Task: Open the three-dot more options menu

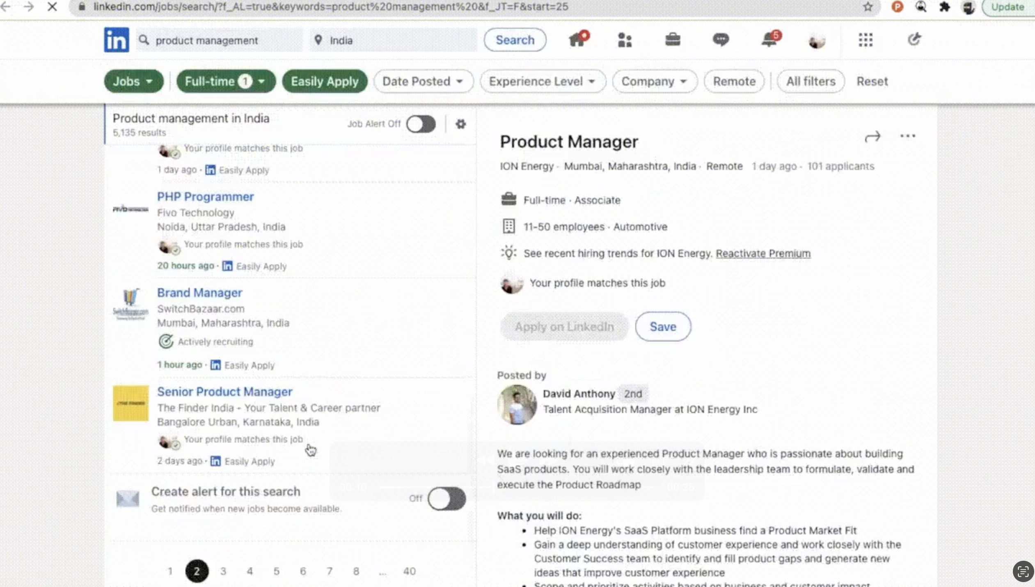Action: pyautogui.click(x=907, y=136)
